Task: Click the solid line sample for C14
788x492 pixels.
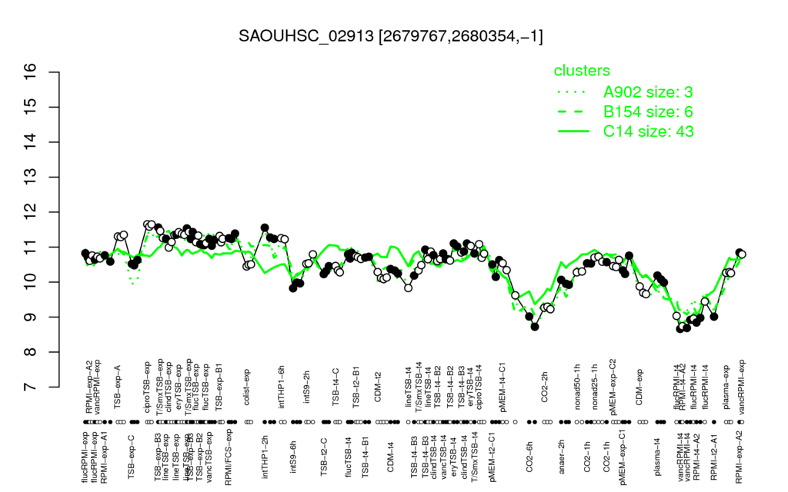Action: pyautogui.click(x=573, y=131)
